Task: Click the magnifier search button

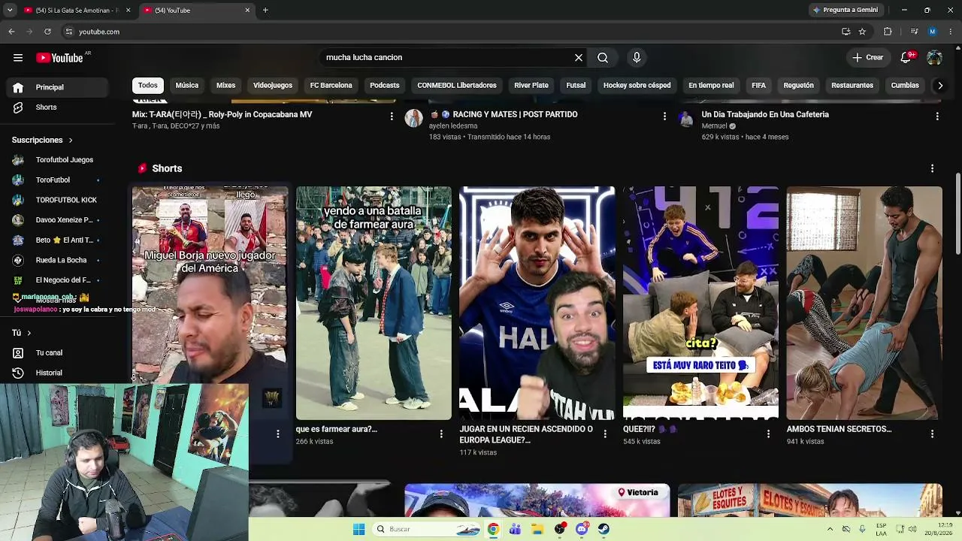Action: [603, 58]
